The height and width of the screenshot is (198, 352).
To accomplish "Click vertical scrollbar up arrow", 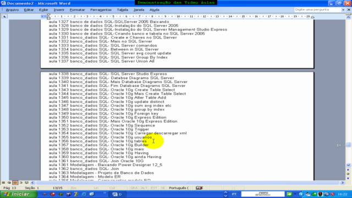I will click(x=348, y=17).
